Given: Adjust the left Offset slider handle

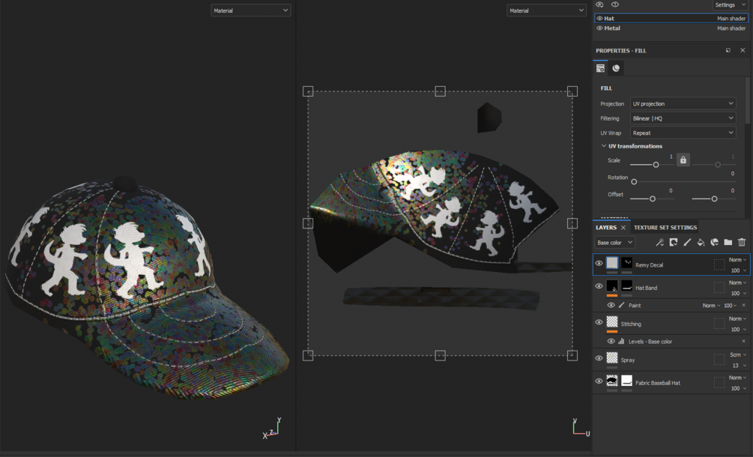Looking at the screenshot, I should point(652,199).
